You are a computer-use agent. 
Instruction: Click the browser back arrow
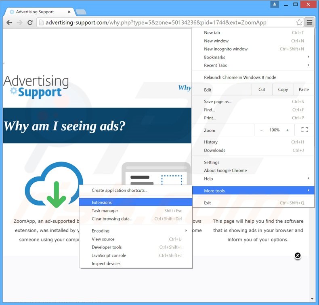point(9,23)
